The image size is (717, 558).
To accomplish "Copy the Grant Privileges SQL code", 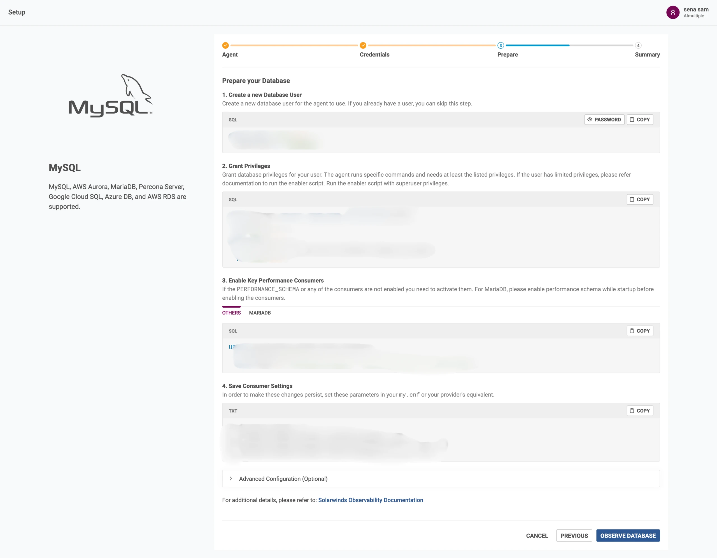I will (x=640, y=200).
